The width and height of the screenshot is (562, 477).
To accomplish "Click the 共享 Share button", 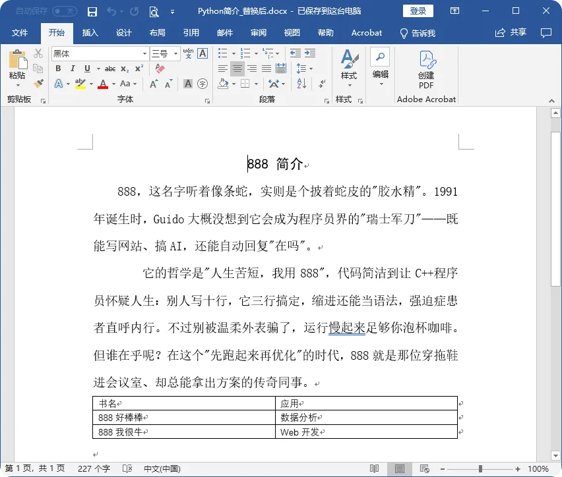I will (511, 32).
